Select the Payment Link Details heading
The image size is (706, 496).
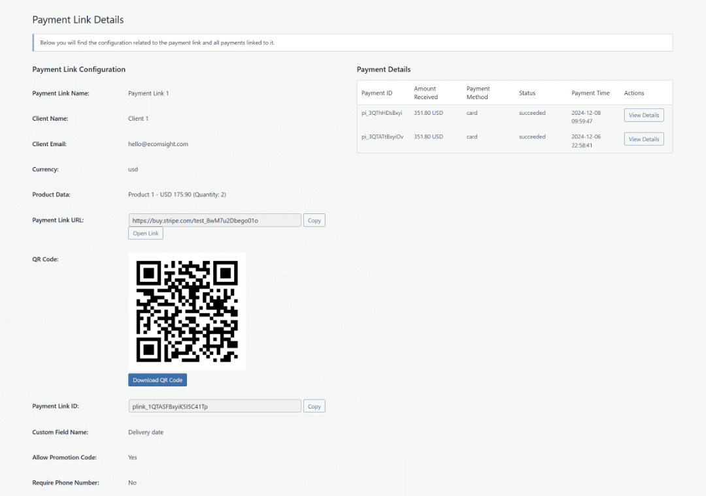coord(78,20)
